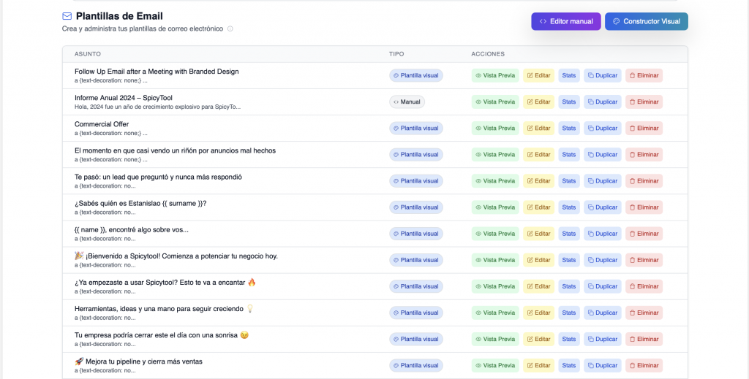Preview the Follow Up Email template
The image size is (749, 379).
coord(494,75)
